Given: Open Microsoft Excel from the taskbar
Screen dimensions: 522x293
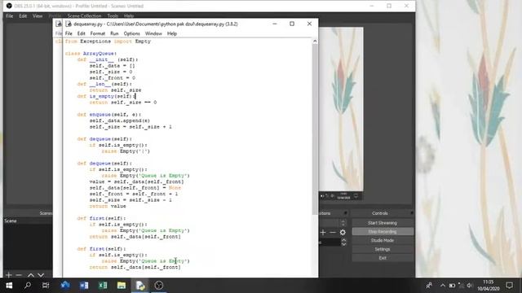Looking at the screenshot, I should (x=103, y=286).
